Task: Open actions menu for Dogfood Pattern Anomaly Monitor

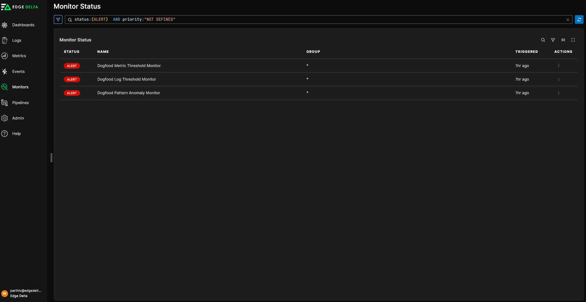Action: pos(559,93)
